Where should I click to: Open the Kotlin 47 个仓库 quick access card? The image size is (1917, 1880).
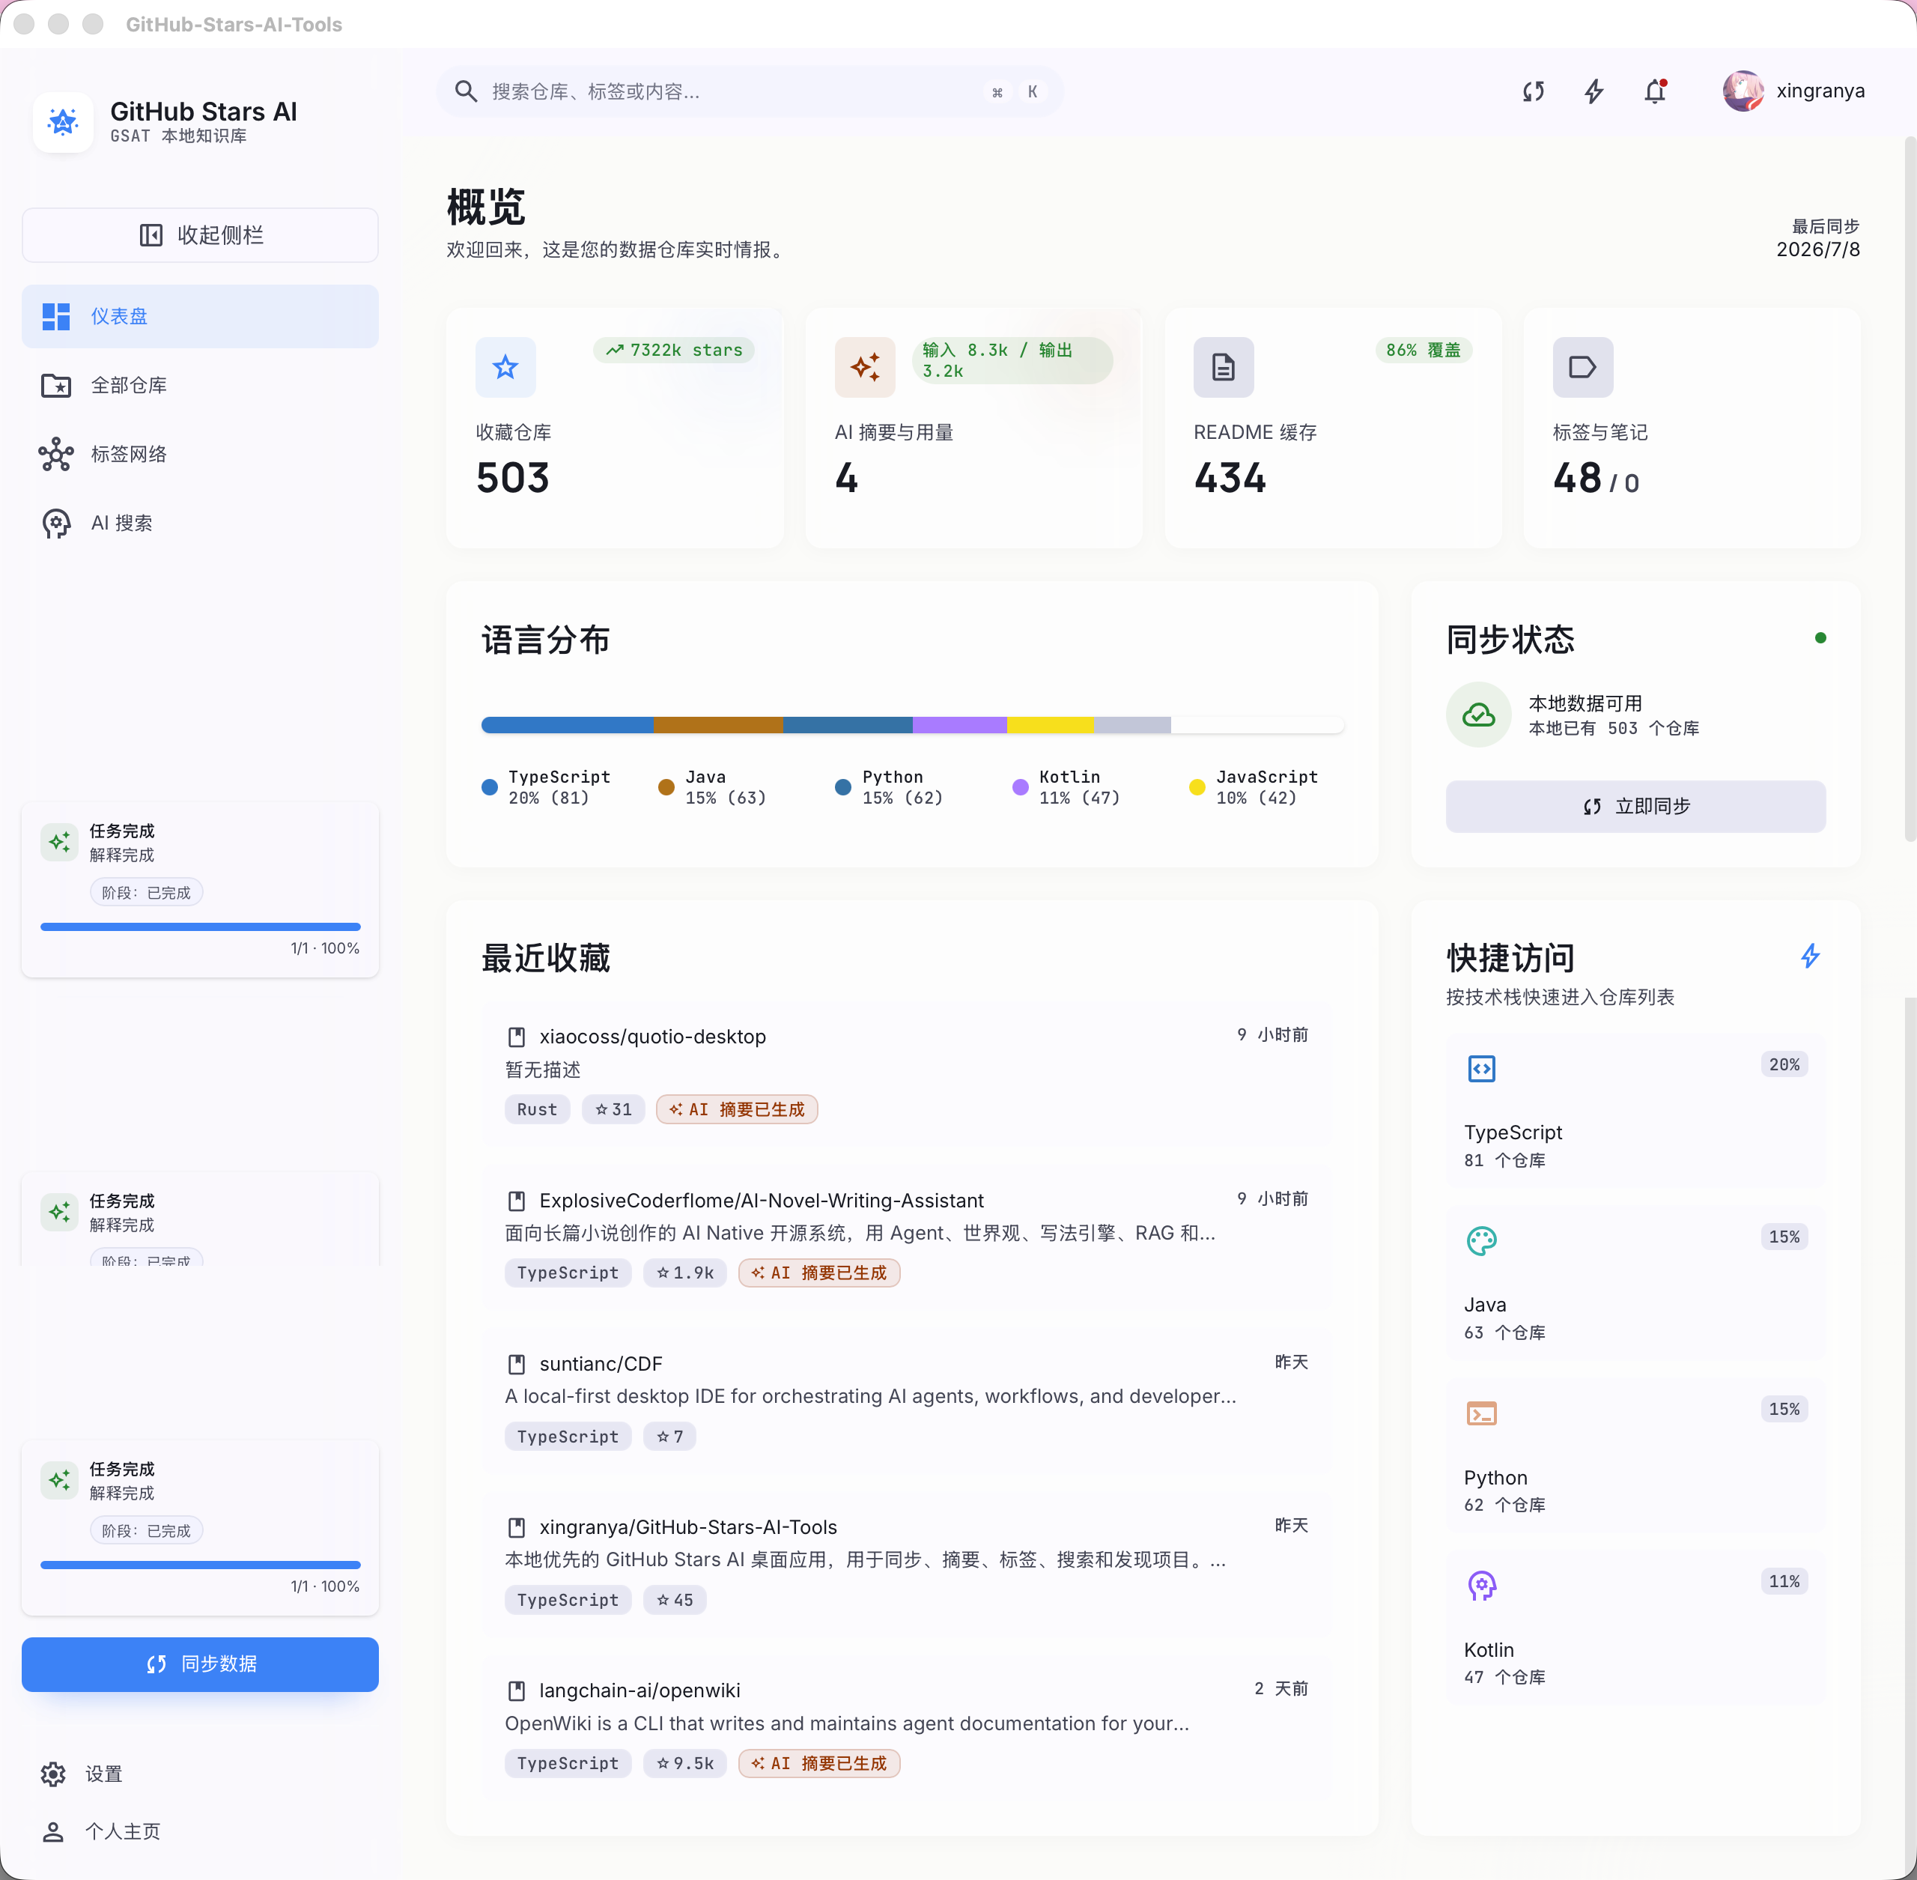[1635, 1629]
